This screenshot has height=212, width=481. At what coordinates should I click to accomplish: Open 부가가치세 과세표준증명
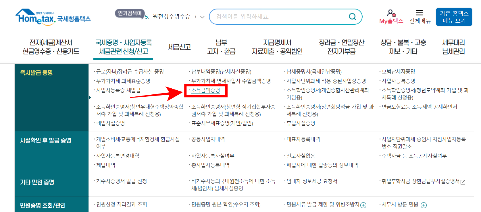[x=123, y=81]
